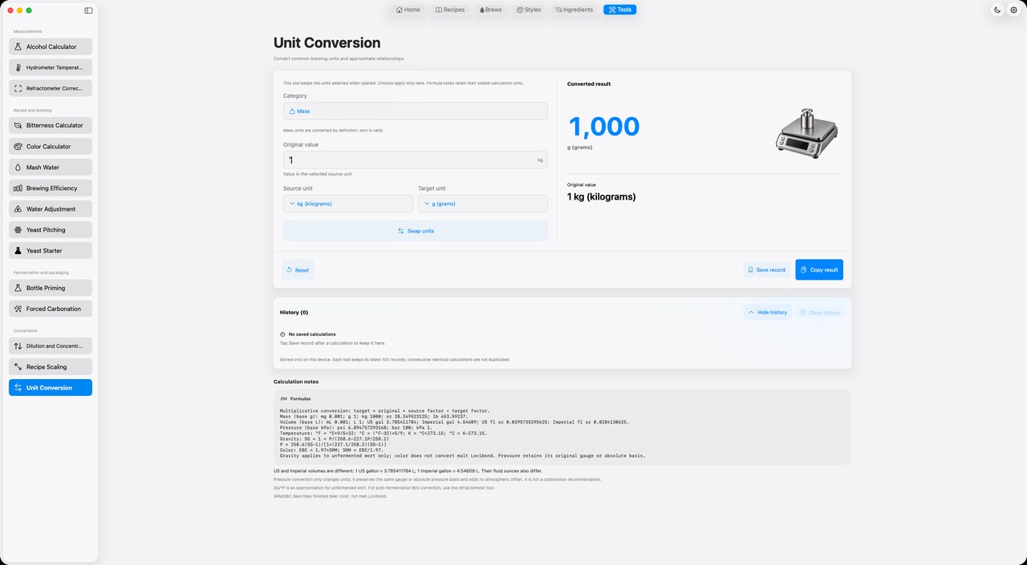The image size is (1027, 565).
Task: Switch to the Brews tab
Action: tap(491, 10)
